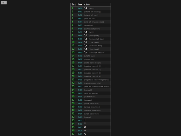This screenshot has height=136, width=181.
Task: Click integer value 0
Action: 72,8
